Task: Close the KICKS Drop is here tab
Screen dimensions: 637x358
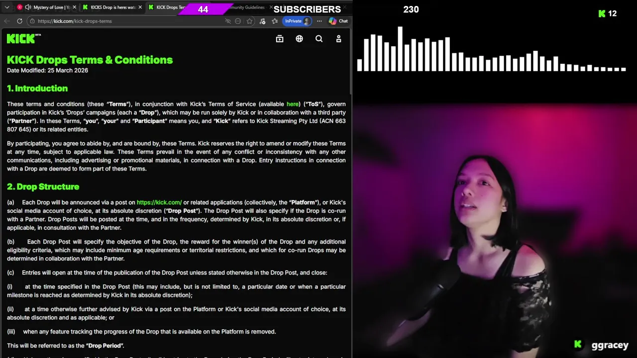Action: pos(140,7)
